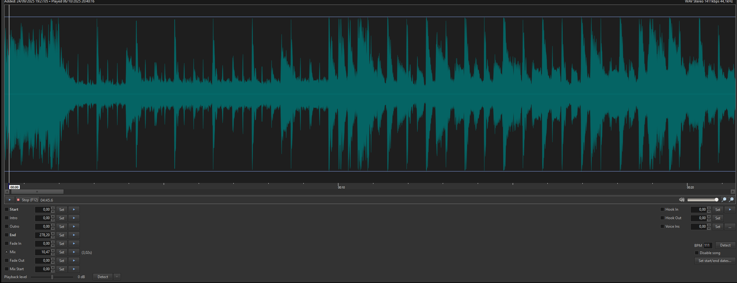
Task: Click the BPM Detect button
Action: coord(725,245)
